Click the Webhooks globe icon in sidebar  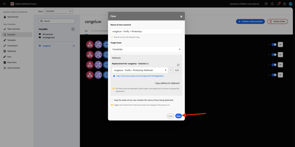pos(5,51)
